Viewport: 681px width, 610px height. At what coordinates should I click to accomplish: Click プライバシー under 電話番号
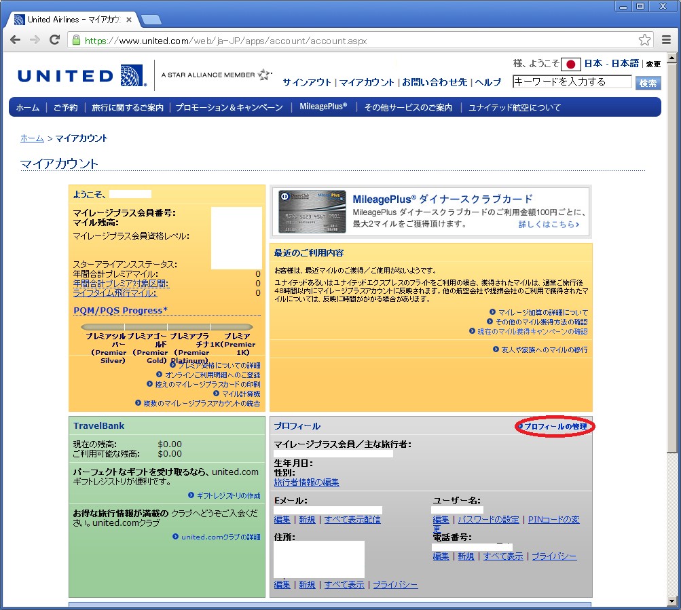point(554,556)
